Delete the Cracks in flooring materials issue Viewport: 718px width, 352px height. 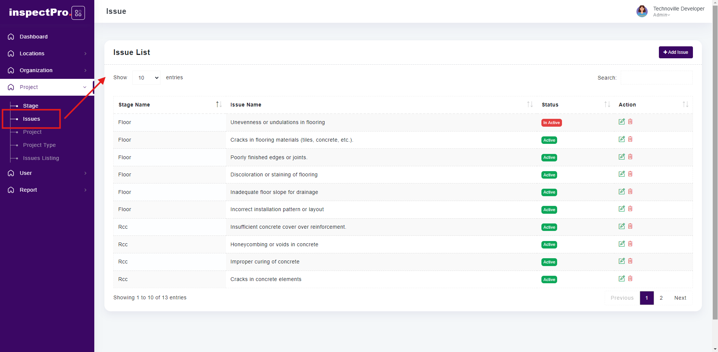click(x=630, y=139)
